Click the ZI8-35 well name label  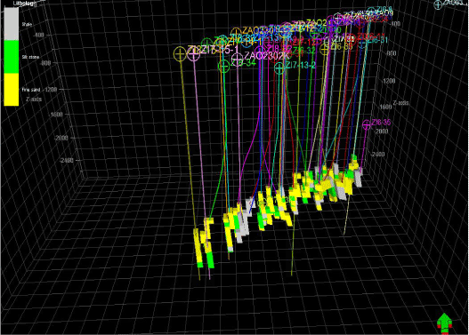click(381, 123)
